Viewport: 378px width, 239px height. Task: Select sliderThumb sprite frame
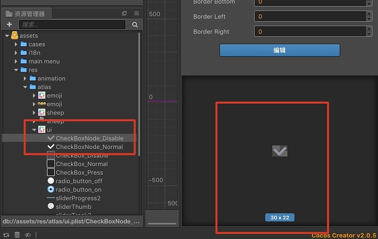pyautogui.click(x=73, y=207)
